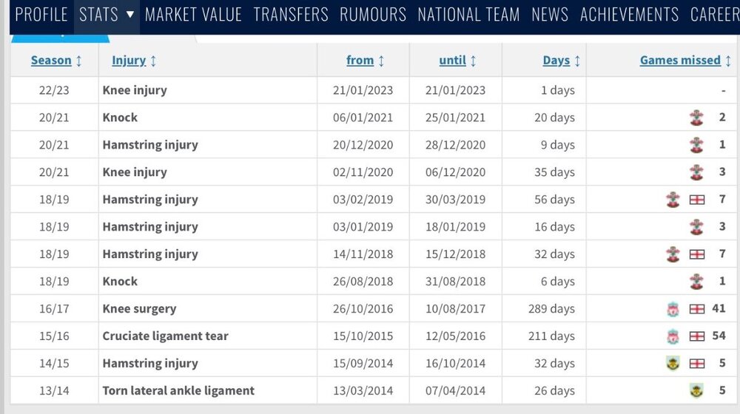Click Liverpool crest in 15/16 season row
The image size is (740, 414).
coord(673,336)
